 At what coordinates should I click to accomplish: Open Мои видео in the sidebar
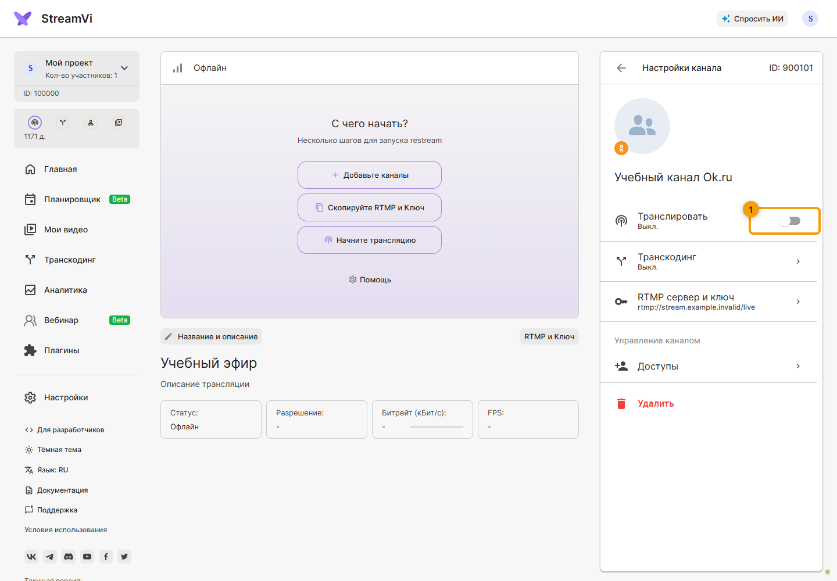[77, 229]
